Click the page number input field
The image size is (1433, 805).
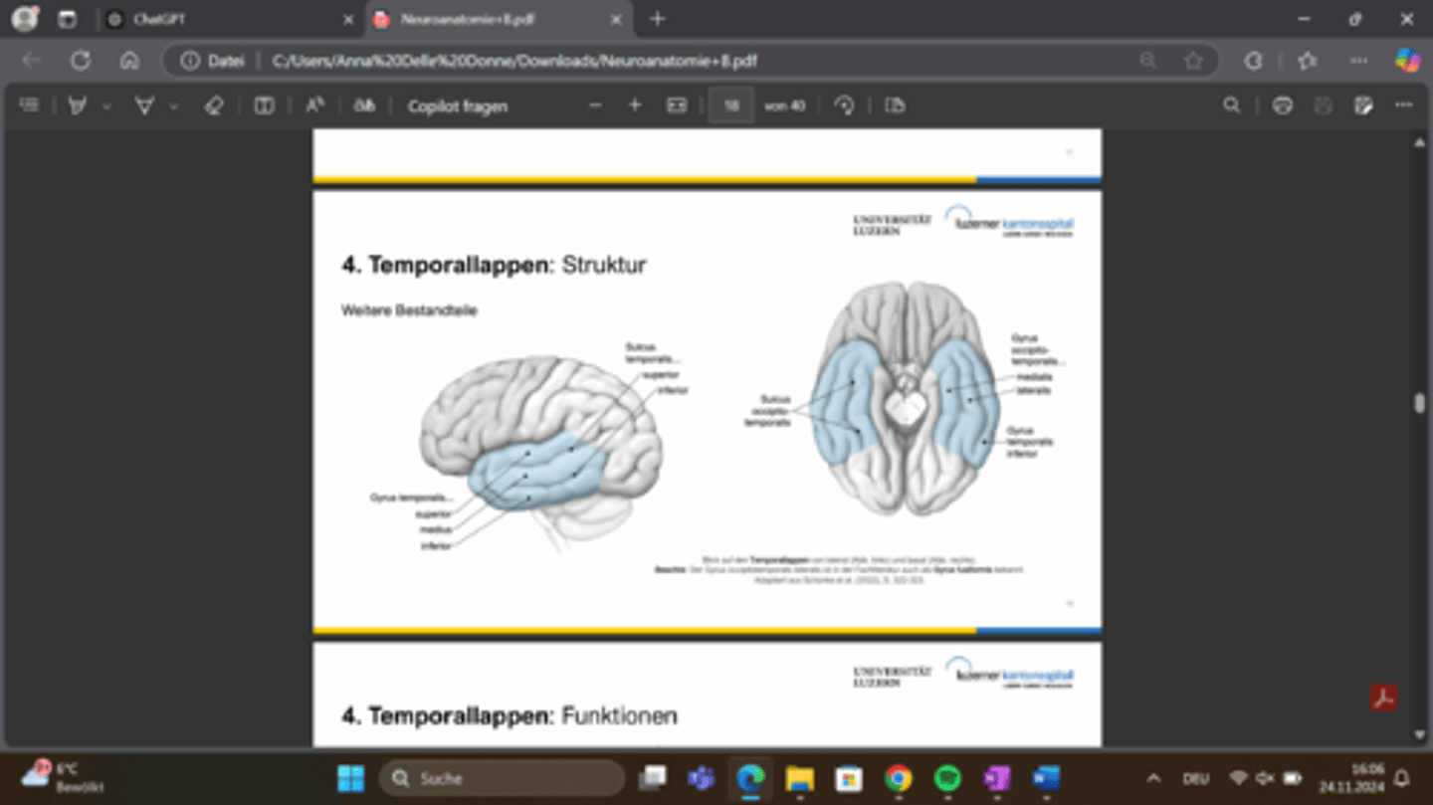pyautogui.click(x=731, y=105)
